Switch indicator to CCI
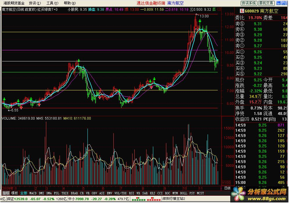Screen dimensions: 289x203 click(160, 193)
